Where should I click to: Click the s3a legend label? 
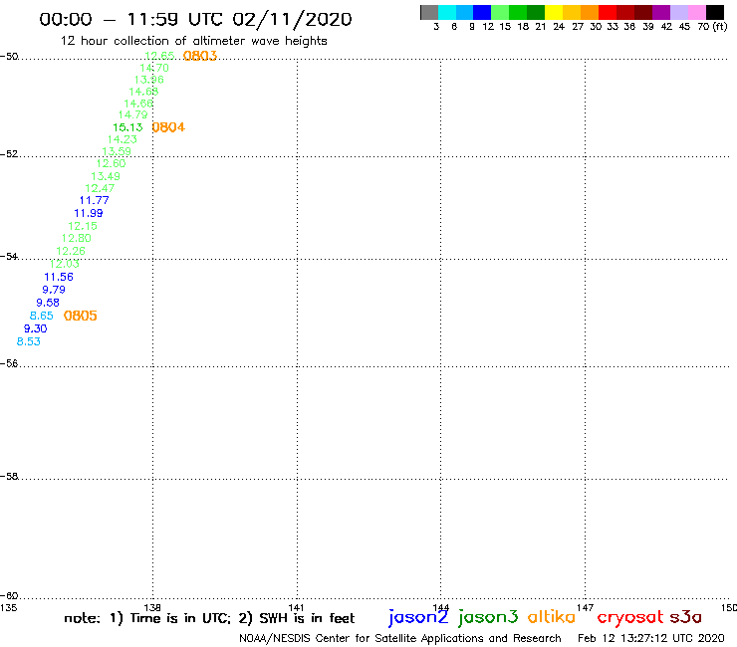[x=685, y=617]
